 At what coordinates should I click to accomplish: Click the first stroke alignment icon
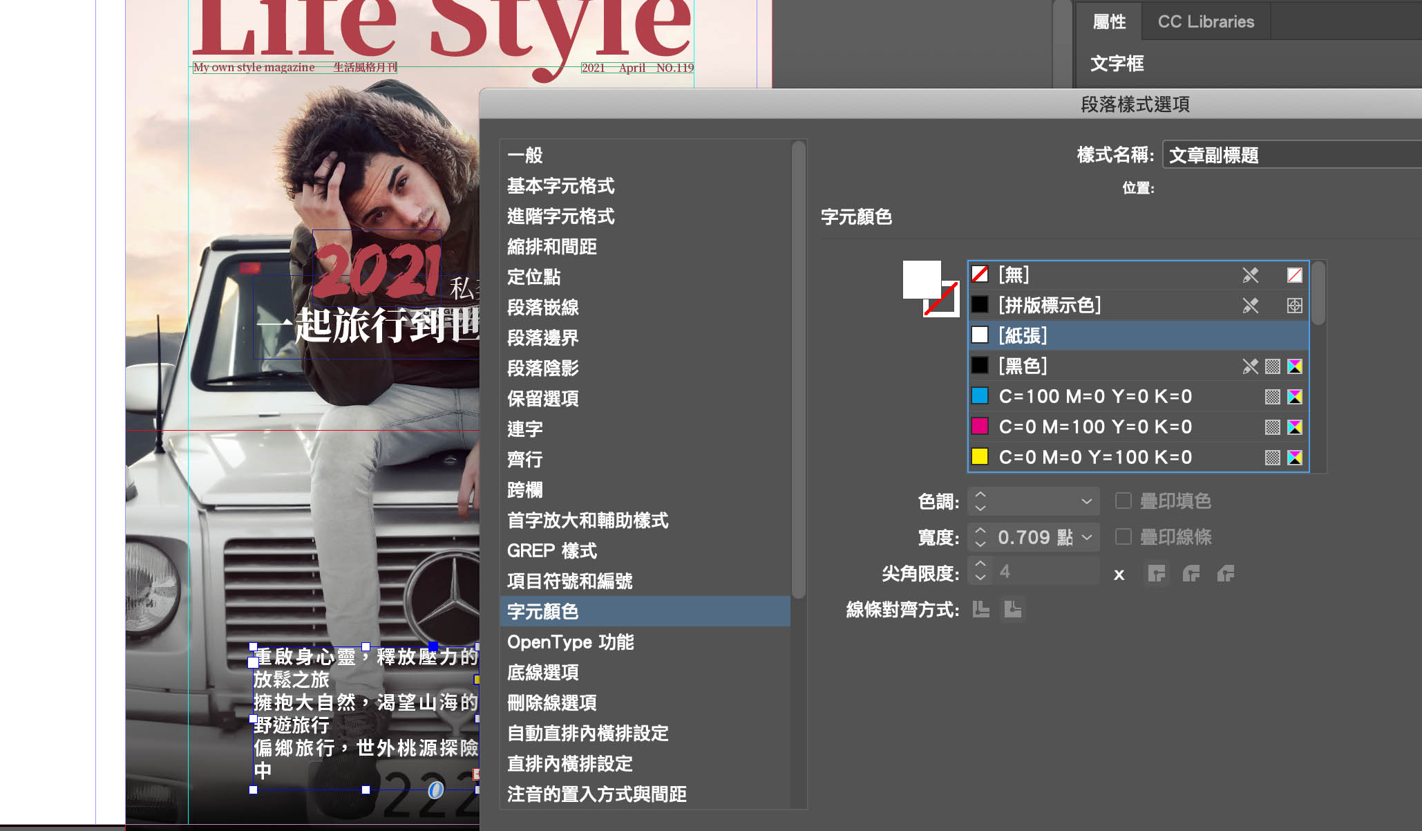[980, 609]
